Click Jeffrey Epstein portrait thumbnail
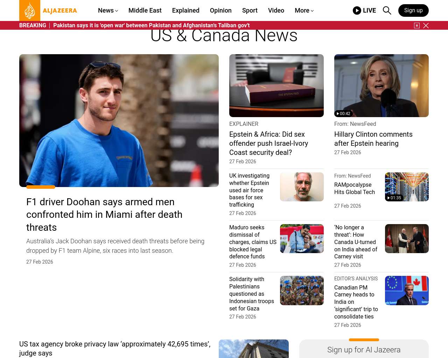The width and height of the screenshot is (448, 358). pyautogui.click(x=301, y=187)
